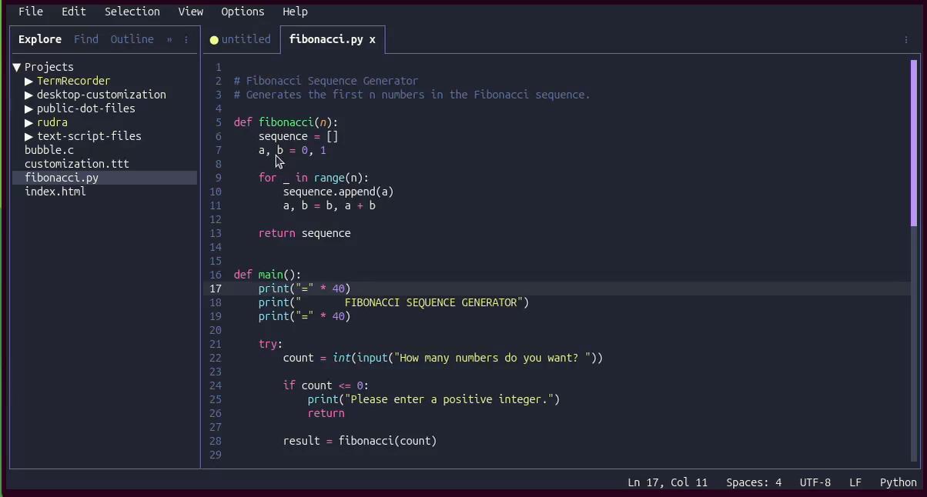This screenshot has height=497, width=927.
Task: Open the View menu
Action: (x=191, y=12)
